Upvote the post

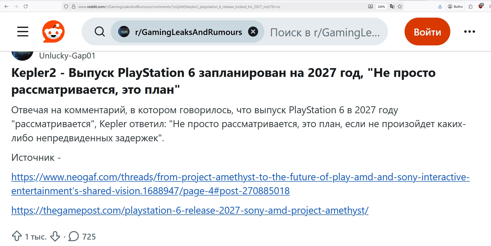click(x=17, y=236)
